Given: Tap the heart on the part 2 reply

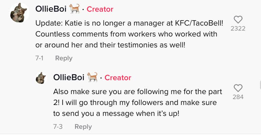Looking at the screenshot, I should tap(238, 88).
